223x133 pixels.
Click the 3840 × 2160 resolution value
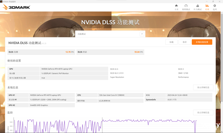(x=183, y=73)
